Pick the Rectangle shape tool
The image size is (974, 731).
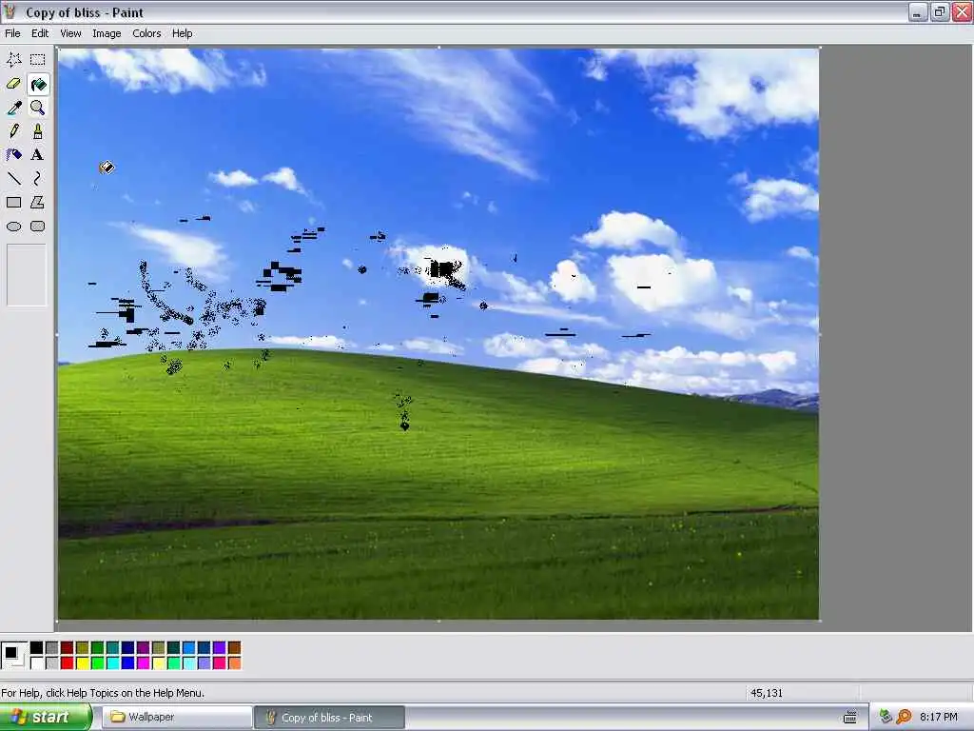click(13, 203)
